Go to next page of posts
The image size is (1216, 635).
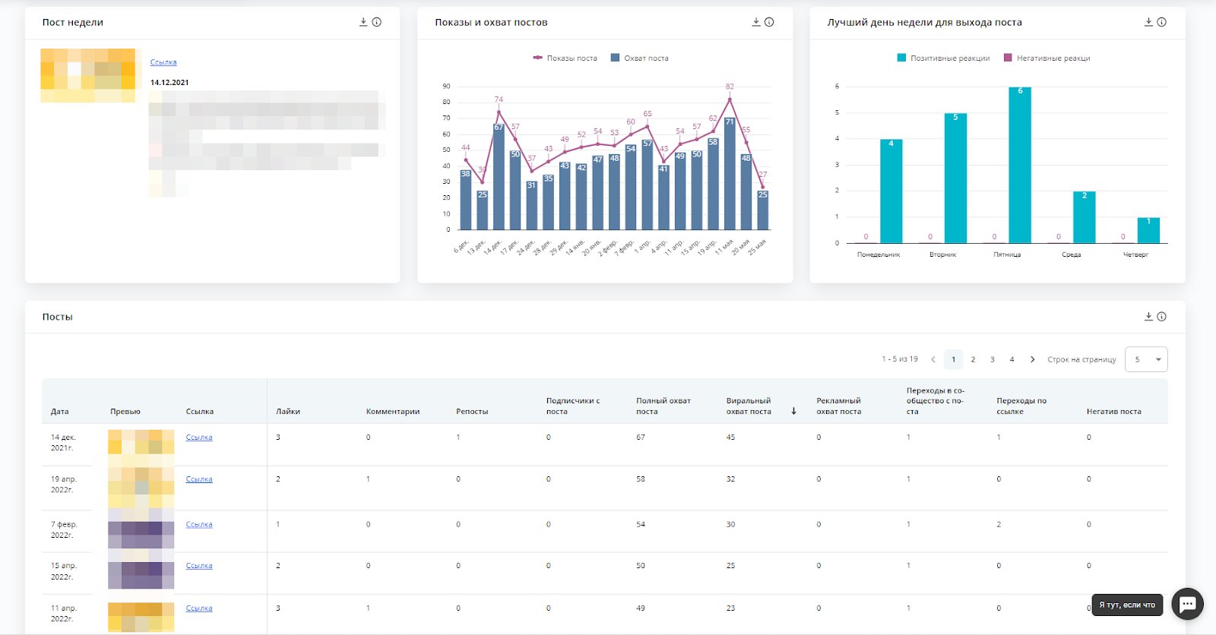tap(1032, 359)
